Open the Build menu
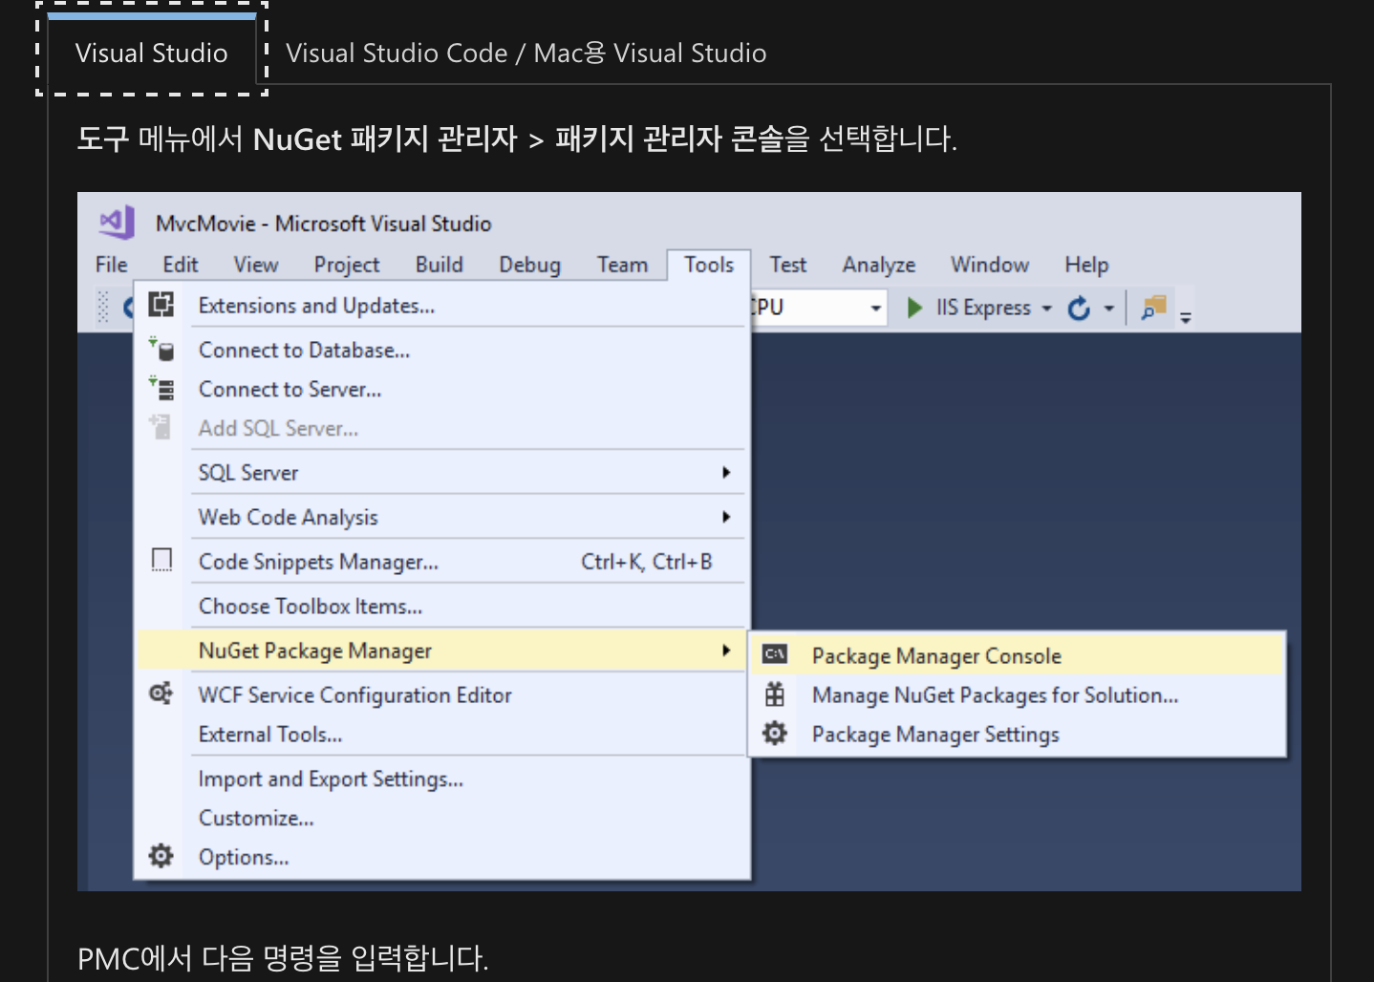 coord(439,265)
